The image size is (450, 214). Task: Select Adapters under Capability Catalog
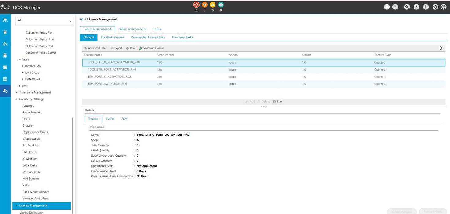pyautogui.click(x=28, y=106)
